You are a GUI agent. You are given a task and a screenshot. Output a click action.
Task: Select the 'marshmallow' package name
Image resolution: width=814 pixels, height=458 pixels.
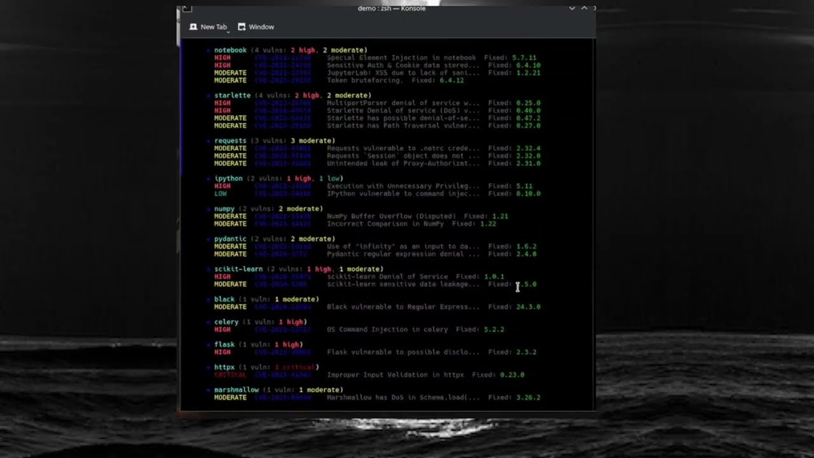coord(237,390)
